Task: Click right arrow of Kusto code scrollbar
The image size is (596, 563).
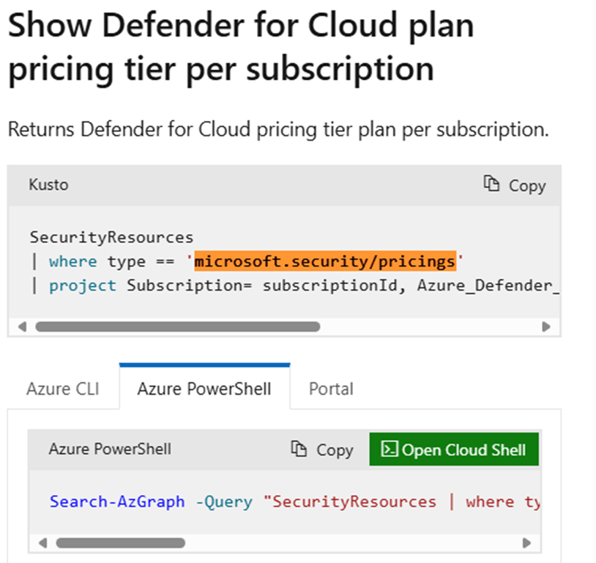Action: click(x=546, y=327)
